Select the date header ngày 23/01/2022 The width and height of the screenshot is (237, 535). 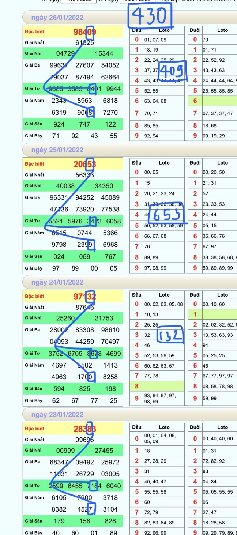tap(57, 415)
